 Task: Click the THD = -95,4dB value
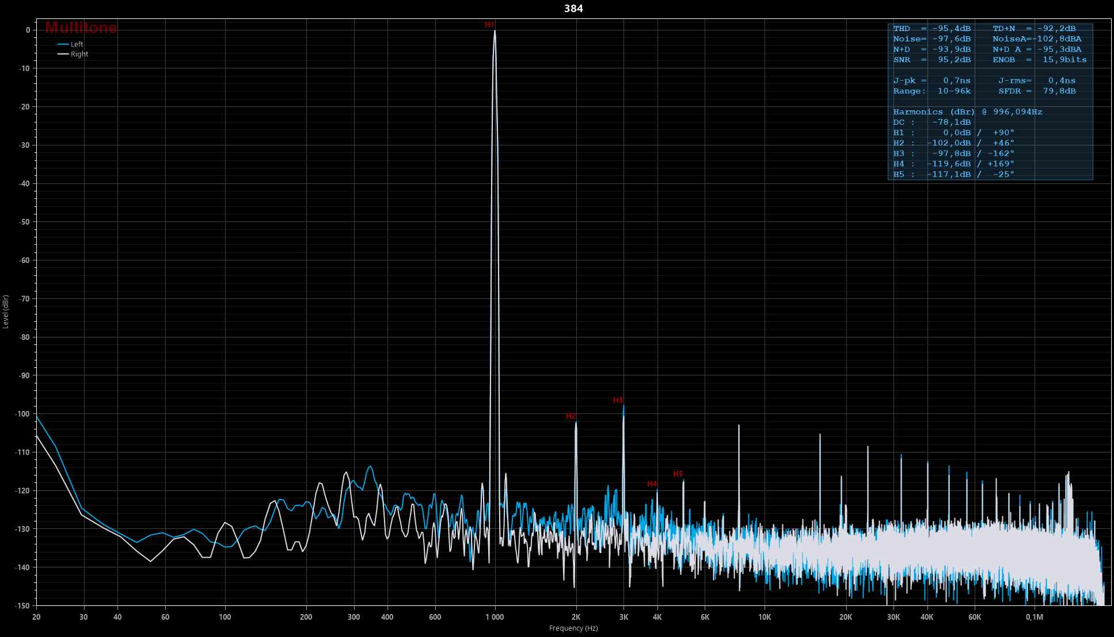tap(932, 28)
